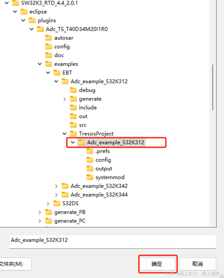This screenshot has width=224, height=278.
Task: Expand Adc_example_S32K344 folder chevron
Action: tap(56, 195)
